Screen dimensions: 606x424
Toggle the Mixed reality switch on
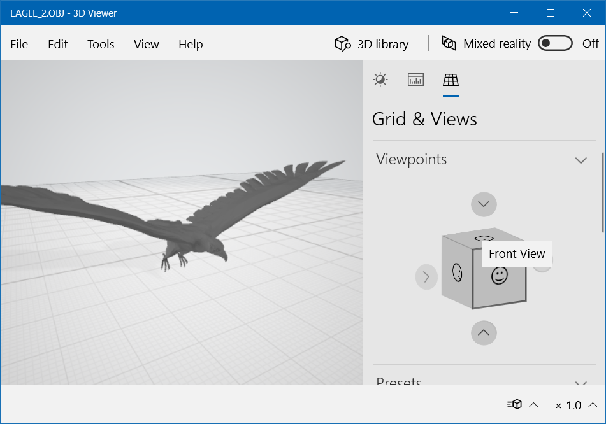coord(554,44)
